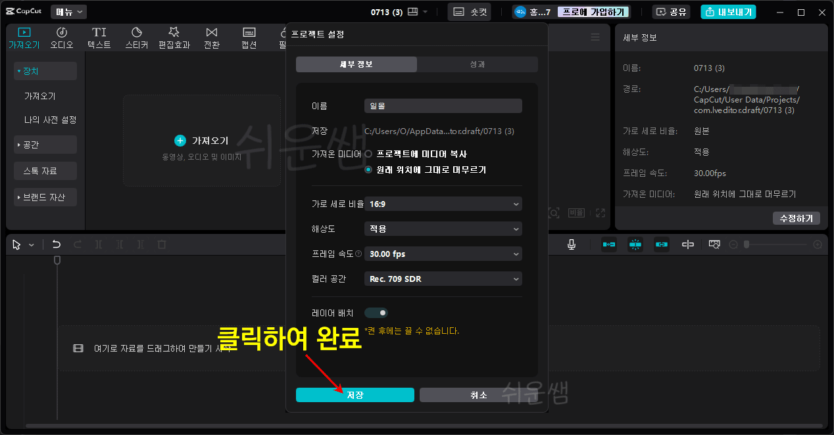Open the player hamburger menu icon
Viewport: 834px width, 435px height.
point(595,37)
